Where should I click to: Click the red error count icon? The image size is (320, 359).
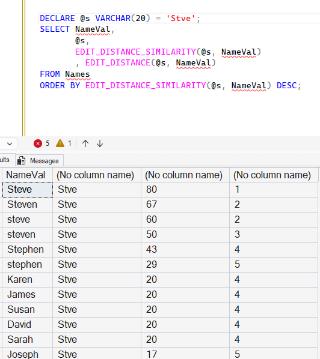[38, 143]
